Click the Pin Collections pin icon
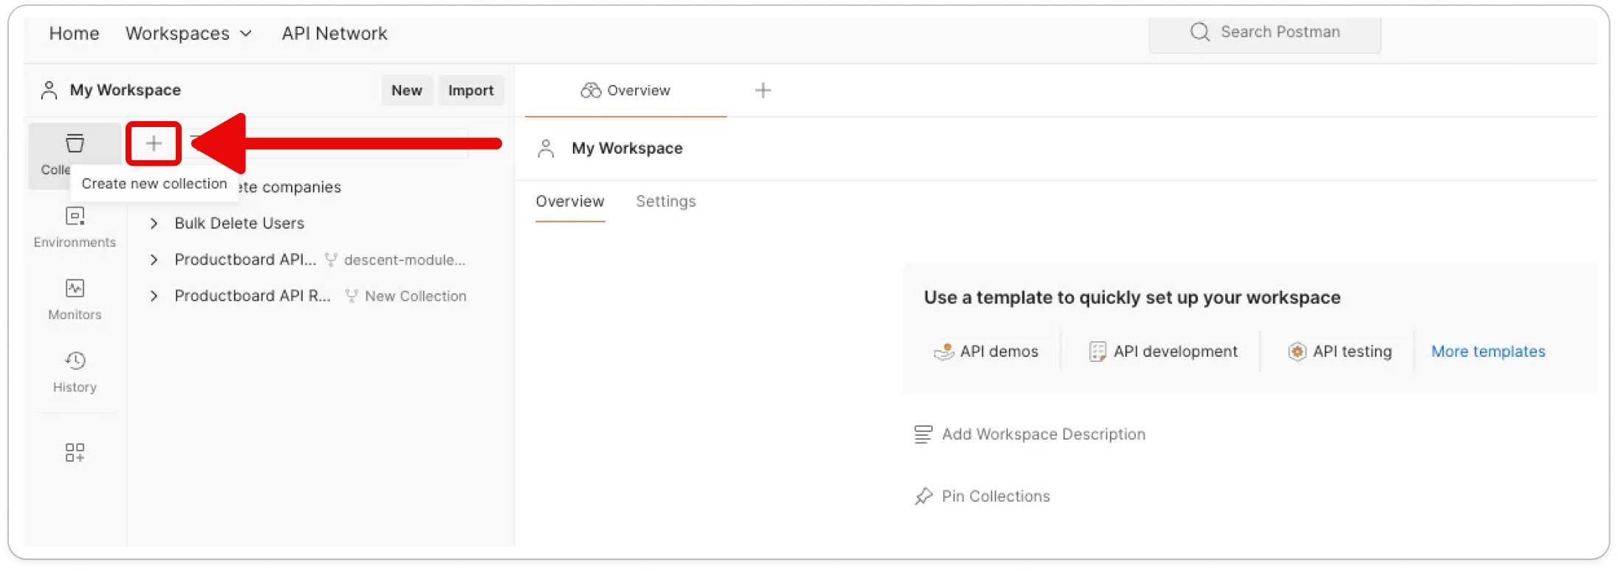1618x571 pixels. point(923,496)
